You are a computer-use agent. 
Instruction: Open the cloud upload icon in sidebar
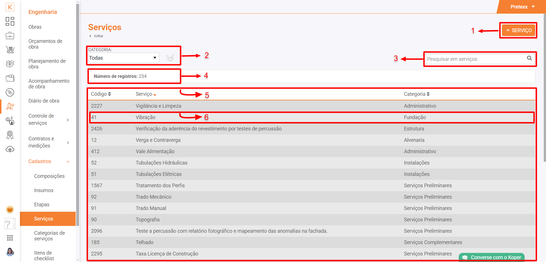coord(10,149)
